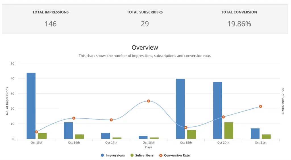Screen dimensions: 291x160
Task: Click the Oct 19th conversion rate marker
Action: click(186, 127)
